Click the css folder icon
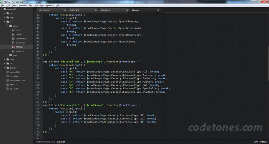The width and height of the screenshot is (269, 144). pos(8,13)
